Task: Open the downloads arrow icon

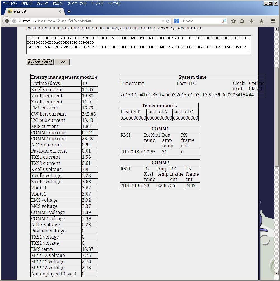Action: click(251, 21)
